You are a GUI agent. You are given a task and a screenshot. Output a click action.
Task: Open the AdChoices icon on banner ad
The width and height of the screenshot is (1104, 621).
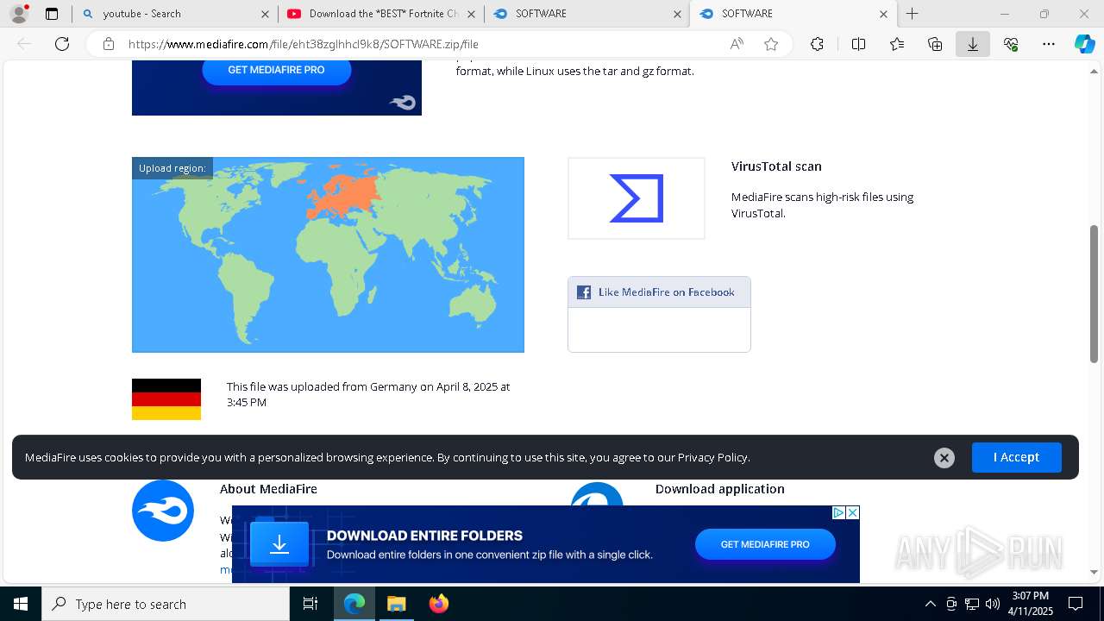838,512
